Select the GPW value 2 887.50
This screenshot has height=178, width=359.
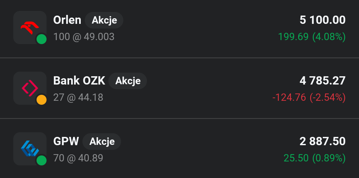(322, 141)
